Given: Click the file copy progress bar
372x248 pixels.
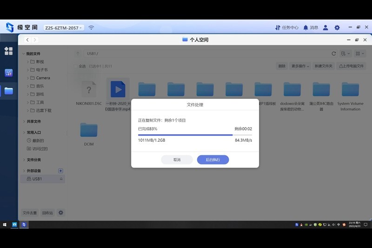Looking at the screenshot, I should [195, 135].
